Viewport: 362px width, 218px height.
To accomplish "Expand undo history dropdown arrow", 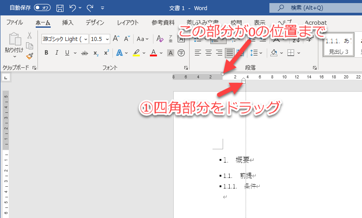I will (x=80, y=8).
